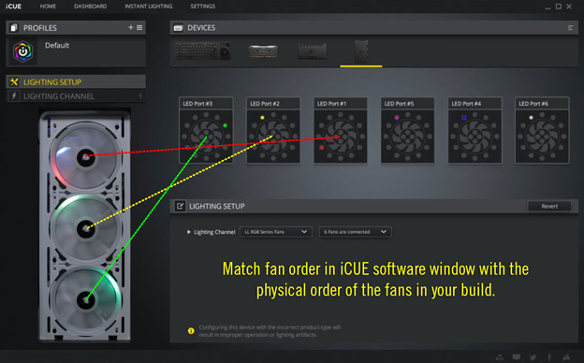This screenshot has height=363, width=584.
Task: Select the Commander Pro device icon
Action: pos(312,51)
